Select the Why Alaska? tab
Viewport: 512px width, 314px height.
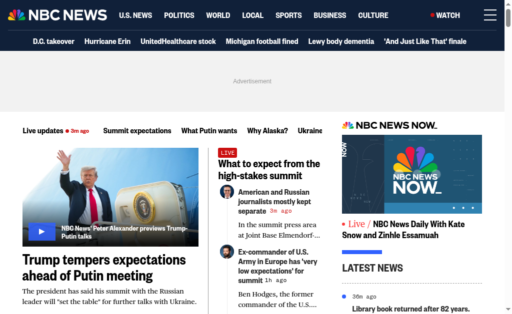(267, 131)
